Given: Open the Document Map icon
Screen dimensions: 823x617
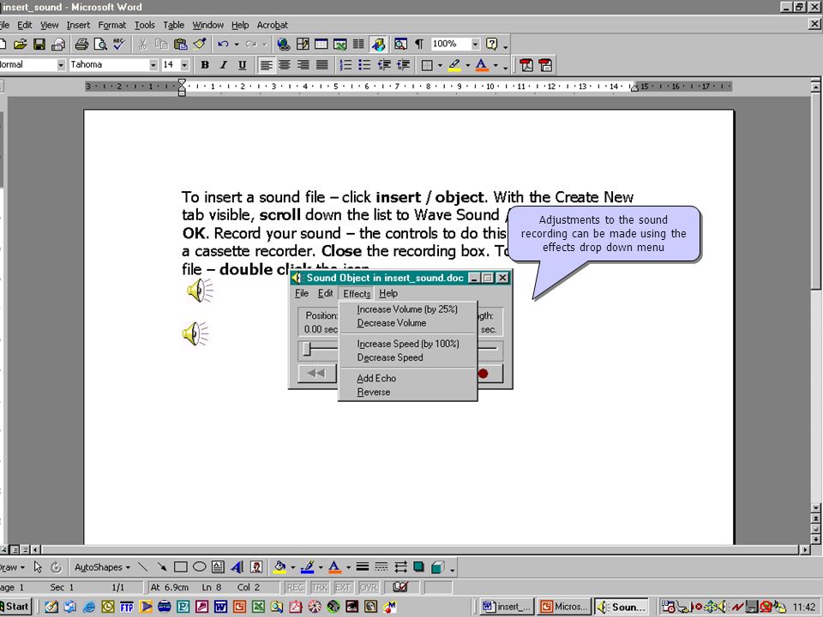Looking at the screenshot, I should 400,44.
